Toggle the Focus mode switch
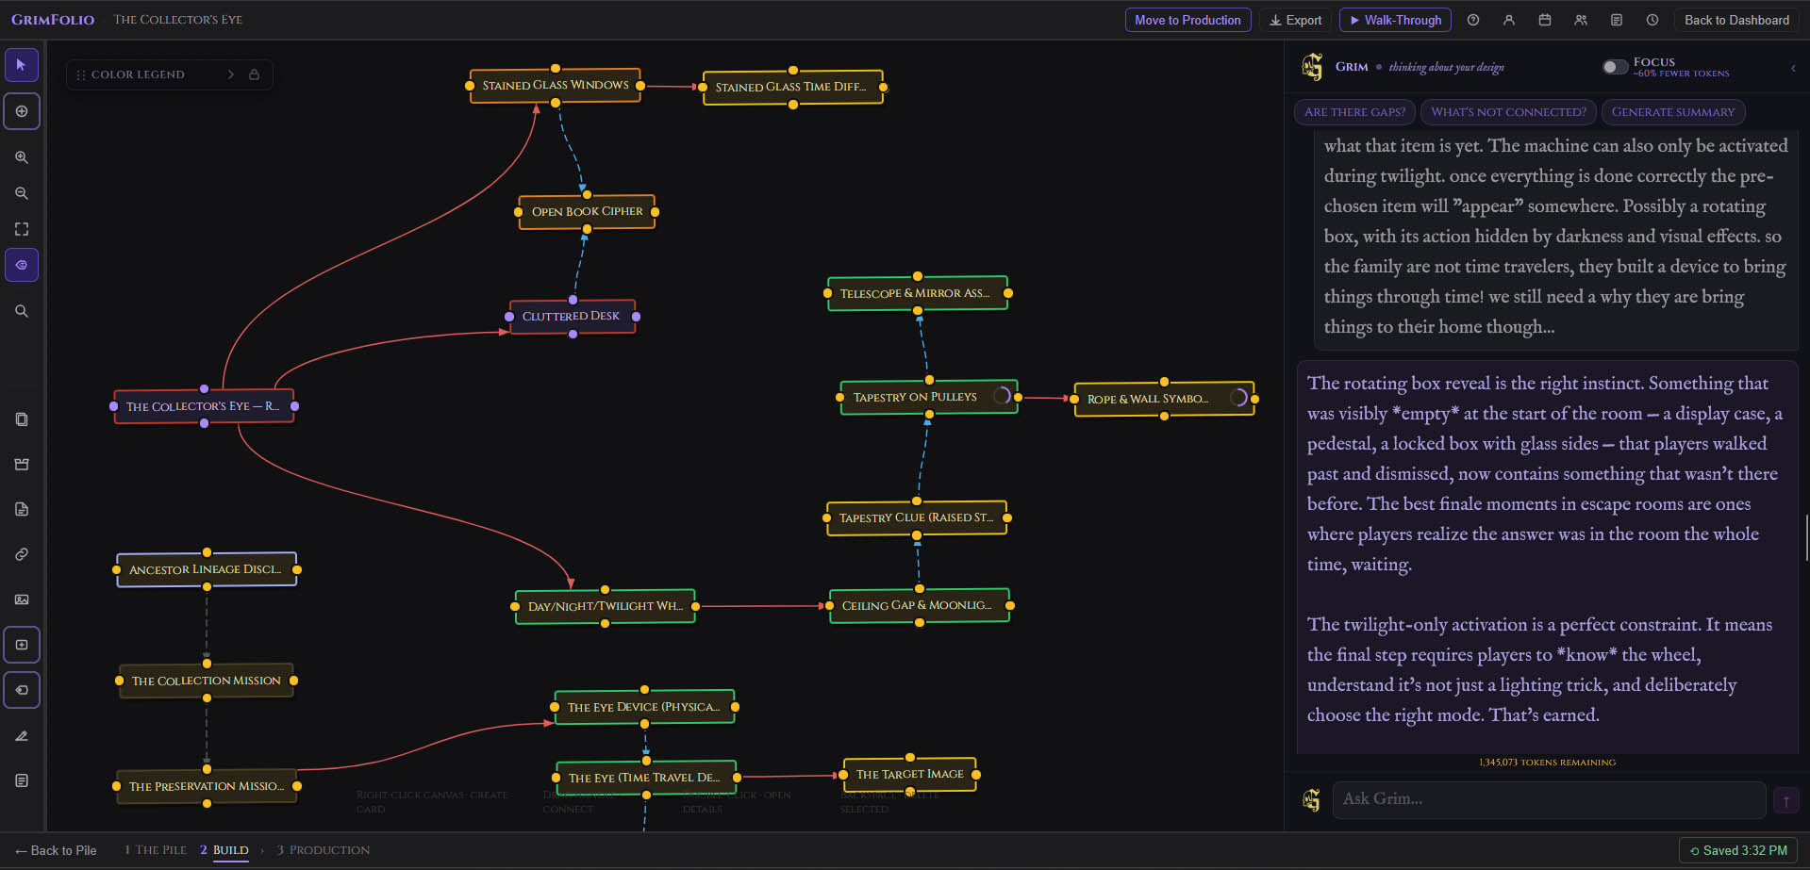The height and width of the screenshot is (870, 1810). pos(1615,67)
